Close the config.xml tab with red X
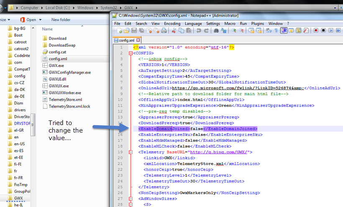This screenshot has width=343, height=207. pos(138,40)
